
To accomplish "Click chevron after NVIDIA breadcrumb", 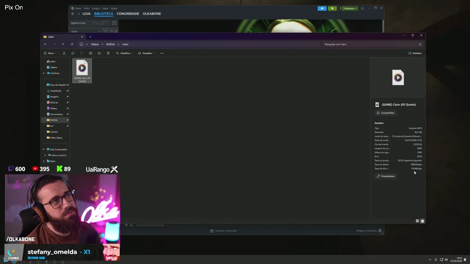I will 119,44.
